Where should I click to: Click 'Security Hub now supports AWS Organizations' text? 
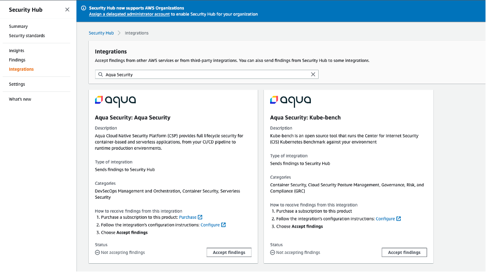point(136,8)
